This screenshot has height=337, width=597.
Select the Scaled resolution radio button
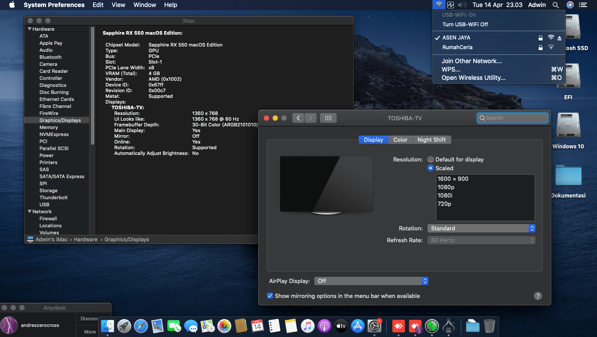(431, 168)
